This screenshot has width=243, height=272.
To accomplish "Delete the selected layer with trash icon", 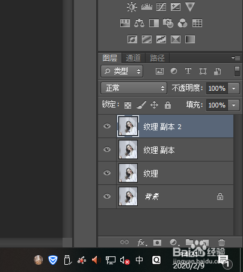I will click(x=221, y=242).
